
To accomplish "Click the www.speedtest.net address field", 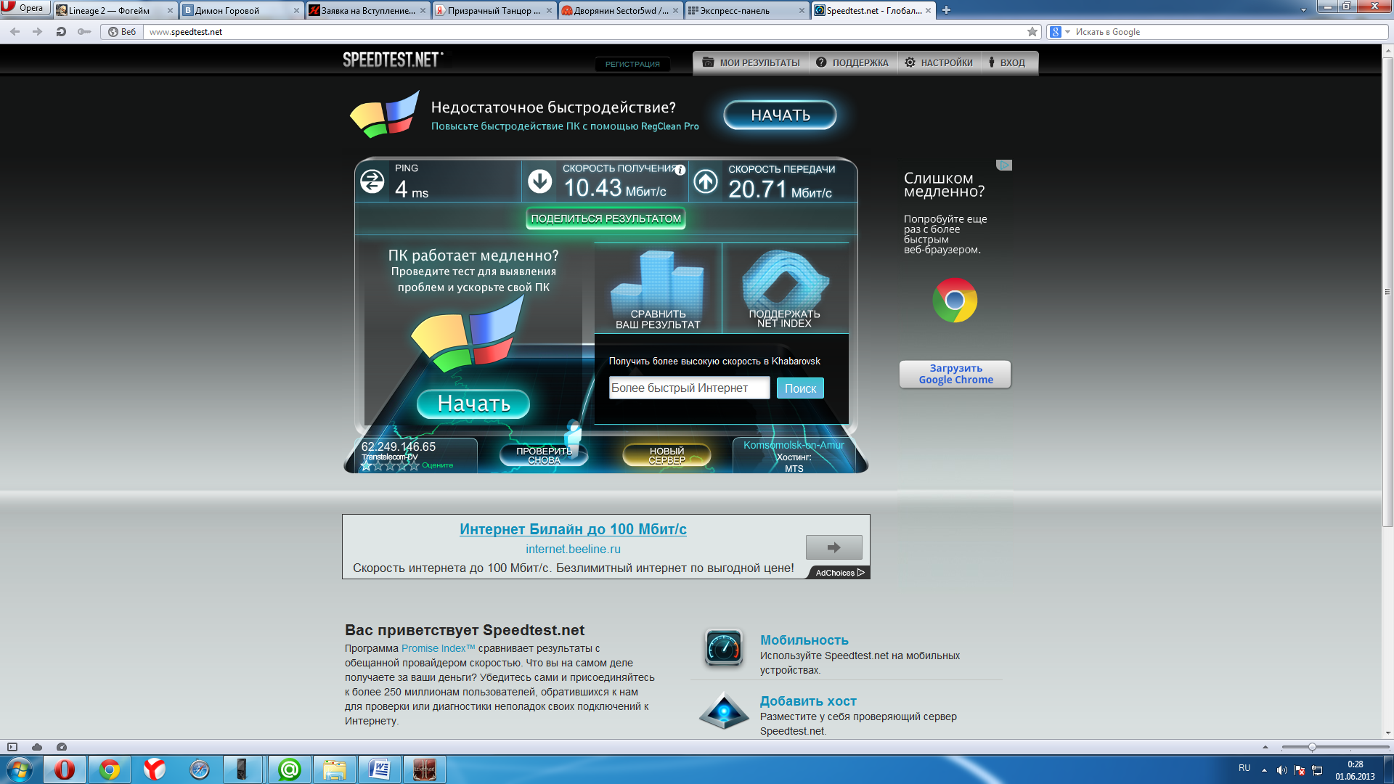I will tap(584, 32).
